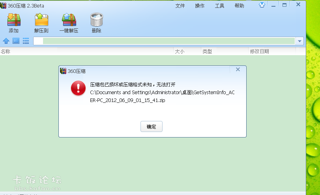This screenshot has width=320, height=195.
Task: Switch to large icon view mode
Action: [16, 41]
